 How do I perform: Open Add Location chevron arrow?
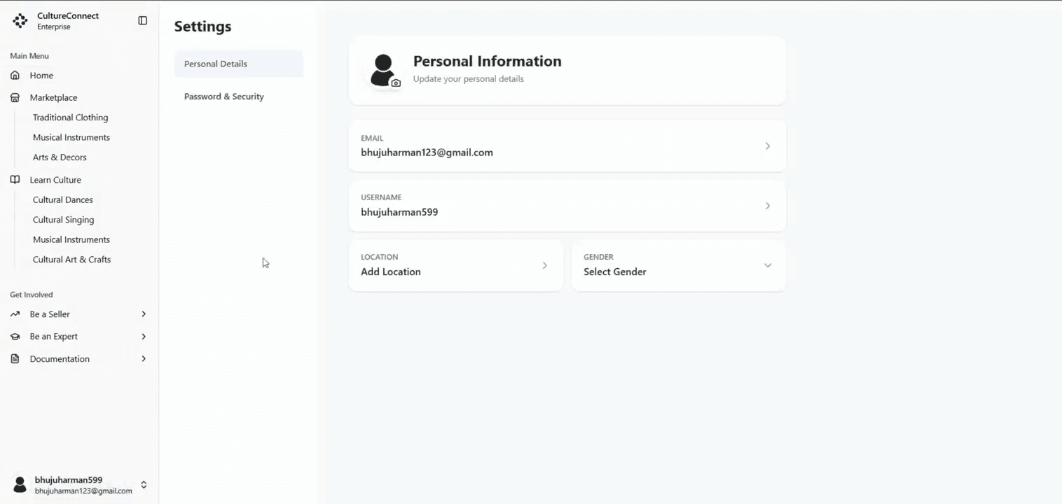pyautogui.click(x=545, y=265)
